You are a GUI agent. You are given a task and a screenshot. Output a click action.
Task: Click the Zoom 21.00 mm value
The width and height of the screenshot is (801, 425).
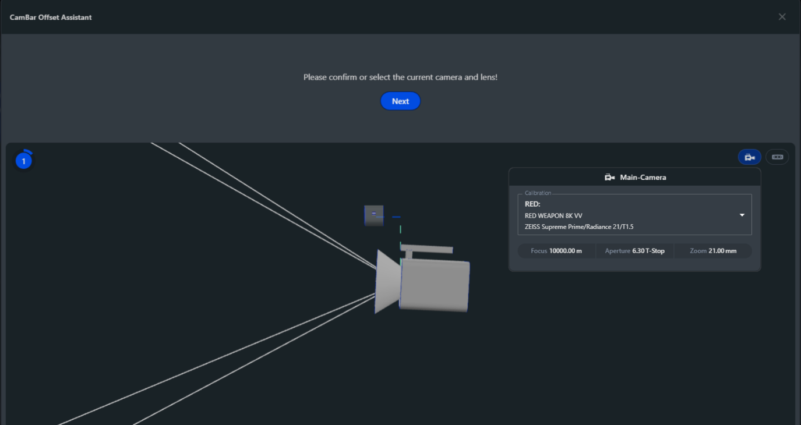tap(713, 251)
